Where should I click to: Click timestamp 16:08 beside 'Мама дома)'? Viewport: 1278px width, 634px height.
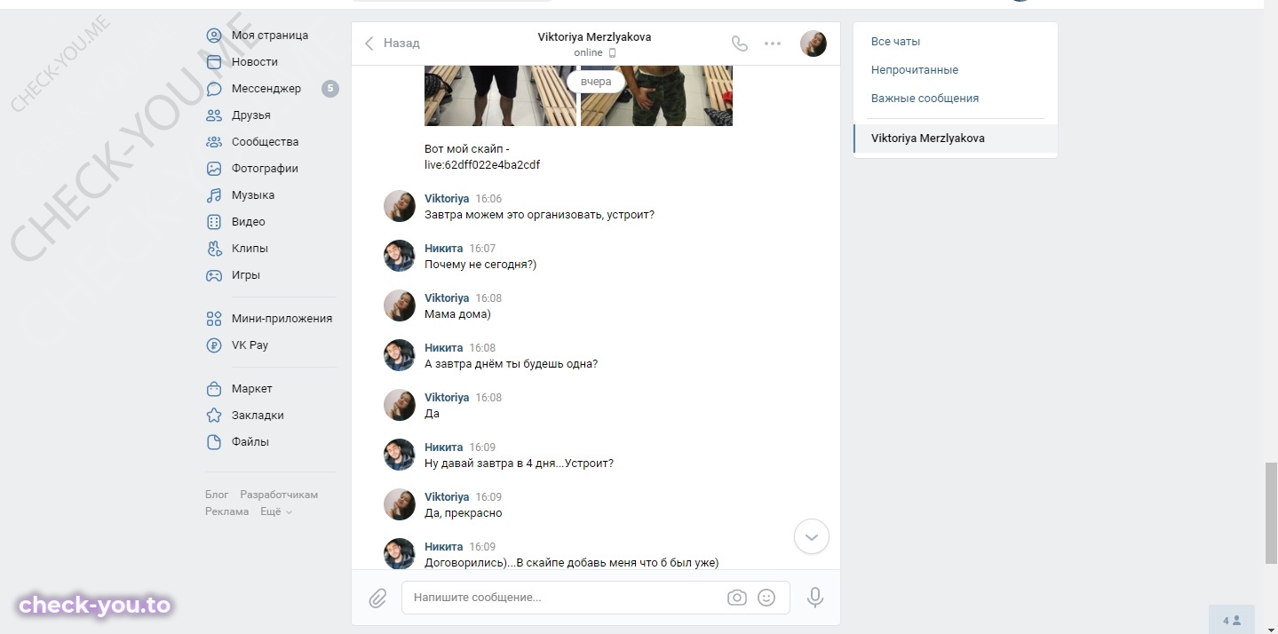pos(488,298)
